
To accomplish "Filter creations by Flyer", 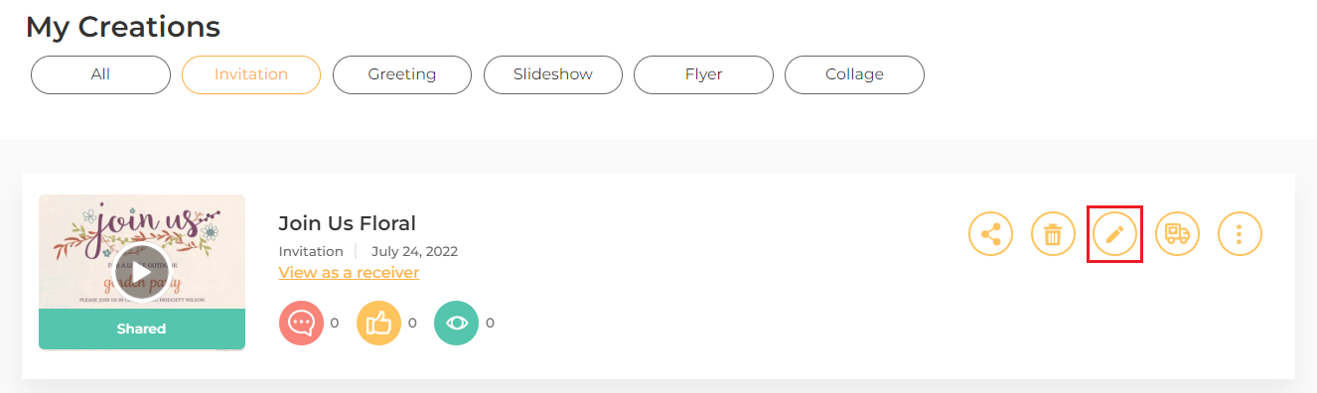I will coord(703,74).
